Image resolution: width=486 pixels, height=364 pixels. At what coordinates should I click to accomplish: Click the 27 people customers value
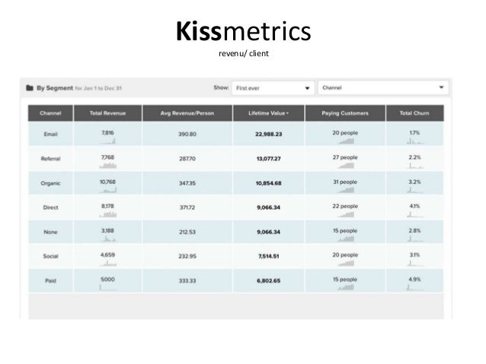345,157
